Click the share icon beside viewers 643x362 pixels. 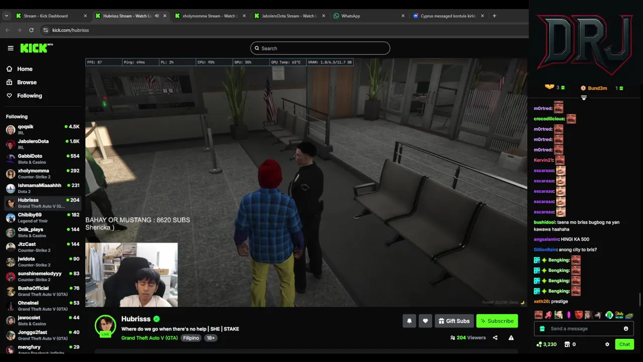495,338
